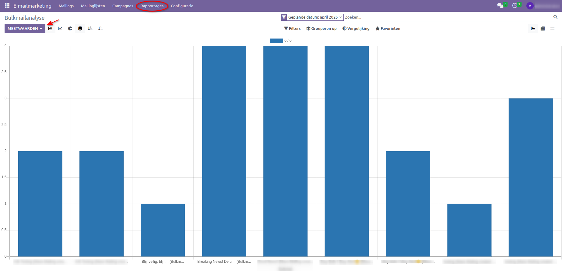This screenshot has width=562, height=271.
Task: Click the search magnifier icon
Action: tap(555, 17)
